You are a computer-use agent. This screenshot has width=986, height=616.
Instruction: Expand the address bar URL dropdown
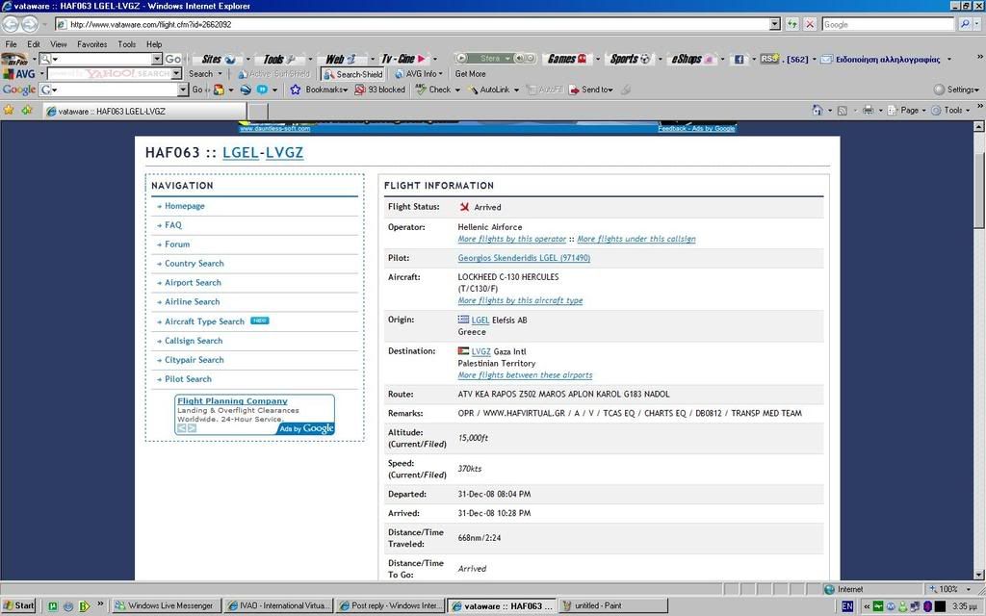775,24
